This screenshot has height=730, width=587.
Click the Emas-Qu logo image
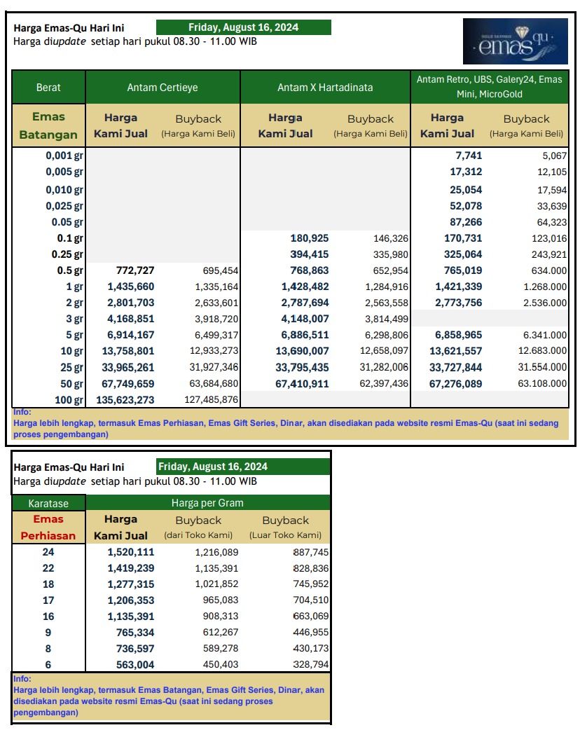515,41
